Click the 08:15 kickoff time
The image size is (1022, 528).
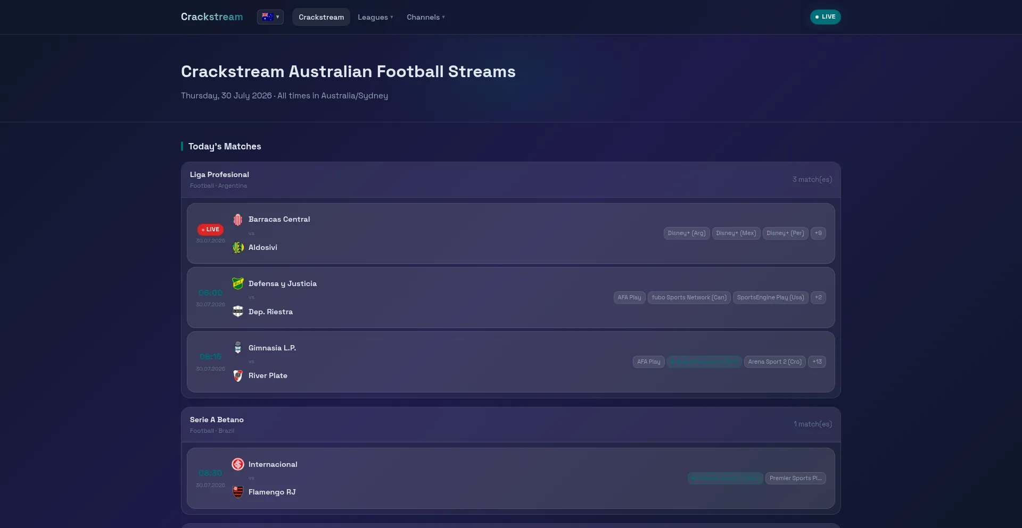[210, 357]
